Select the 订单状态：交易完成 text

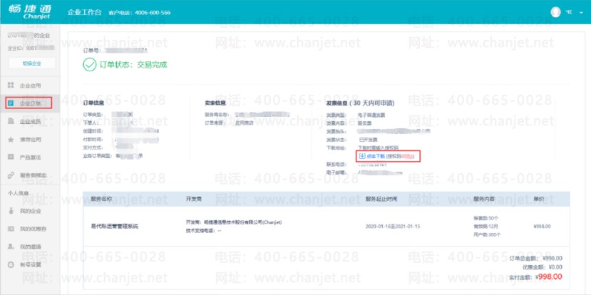point(133,65)
